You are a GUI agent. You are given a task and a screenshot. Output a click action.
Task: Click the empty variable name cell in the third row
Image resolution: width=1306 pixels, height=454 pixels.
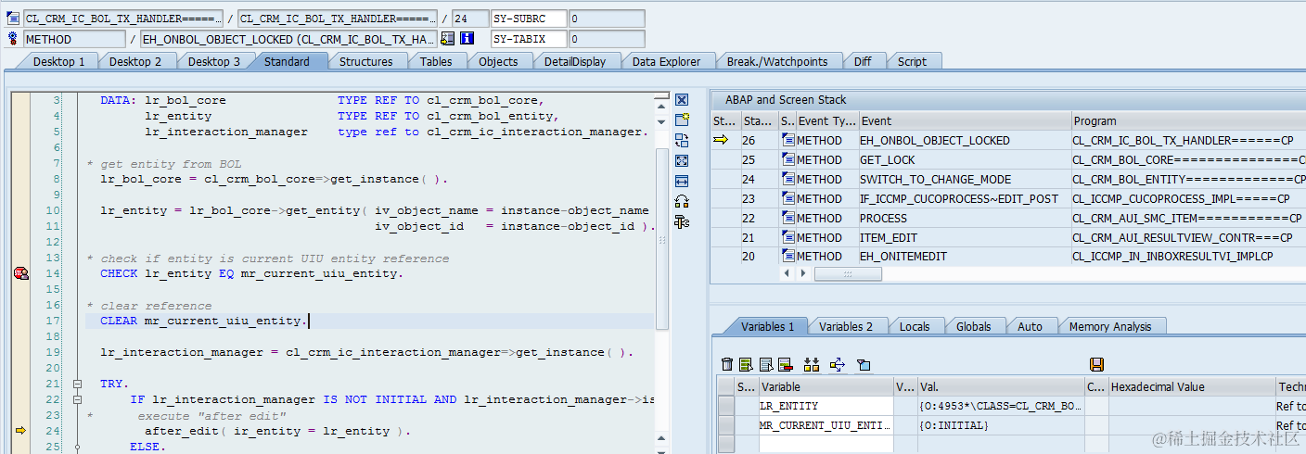pos(826,444)
